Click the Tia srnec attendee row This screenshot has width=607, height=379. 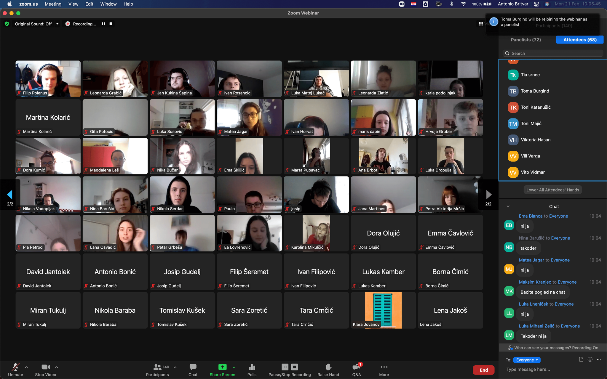coord(553,75)
